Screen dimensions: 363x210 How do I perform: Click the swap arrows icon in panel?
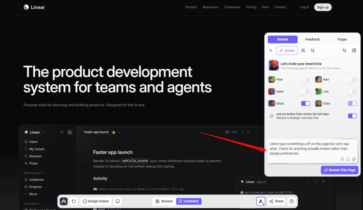tap(344, 51)
